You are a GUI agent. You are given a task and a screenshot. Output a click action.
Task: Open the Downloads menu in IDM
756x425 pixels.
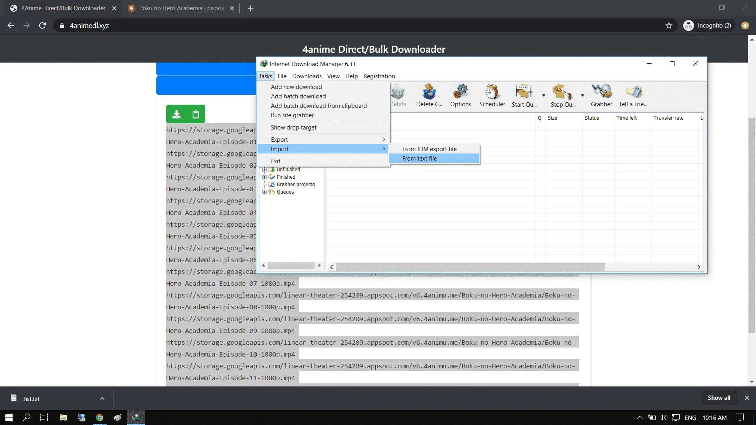307,76
